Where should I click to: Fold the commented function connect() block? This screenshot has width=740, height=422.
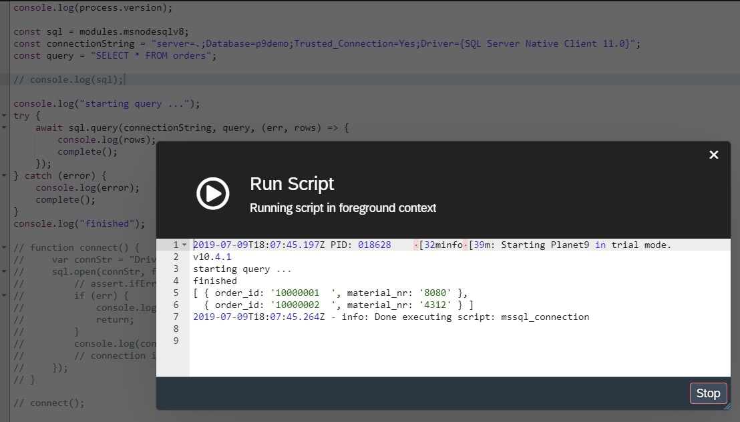(5, 248)
